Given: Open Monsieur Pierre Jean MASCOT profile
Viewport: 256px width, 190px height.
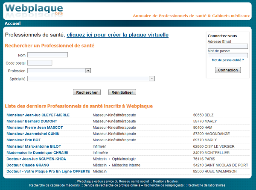Looking at the screenshot, I should coord(35,128).
